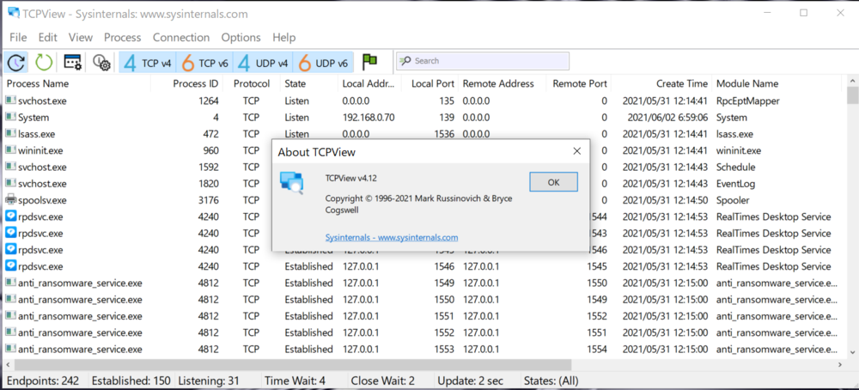This screenshot has height=390, width=859.
Task: Click the spoolsv.exe printer icon
Action: coord(11,199)
